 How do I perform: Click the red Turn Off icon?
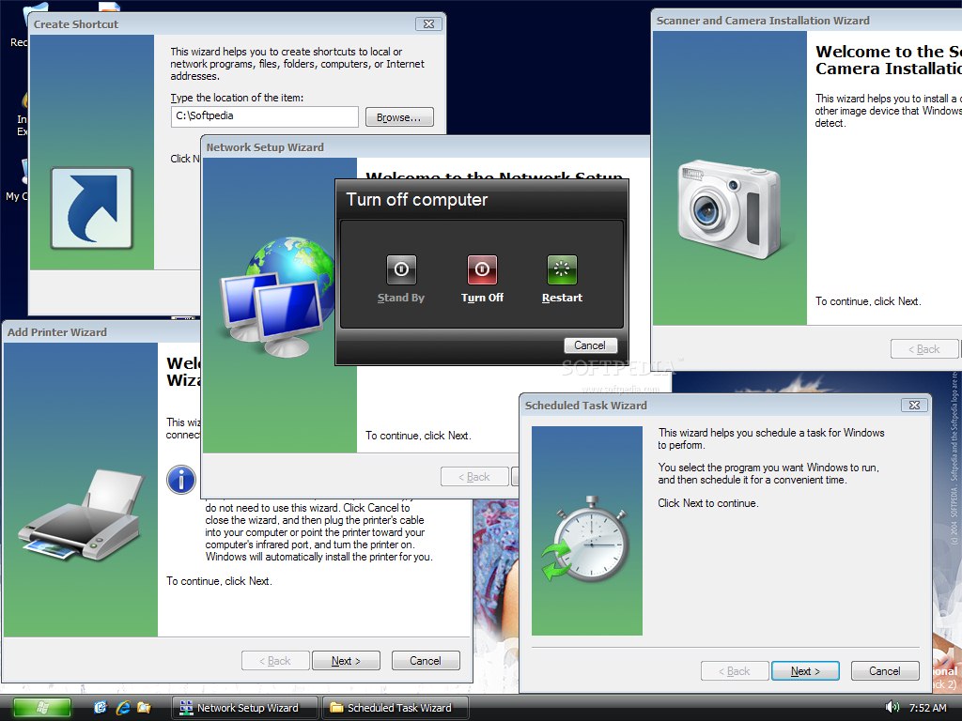click(x=482, y=269)
